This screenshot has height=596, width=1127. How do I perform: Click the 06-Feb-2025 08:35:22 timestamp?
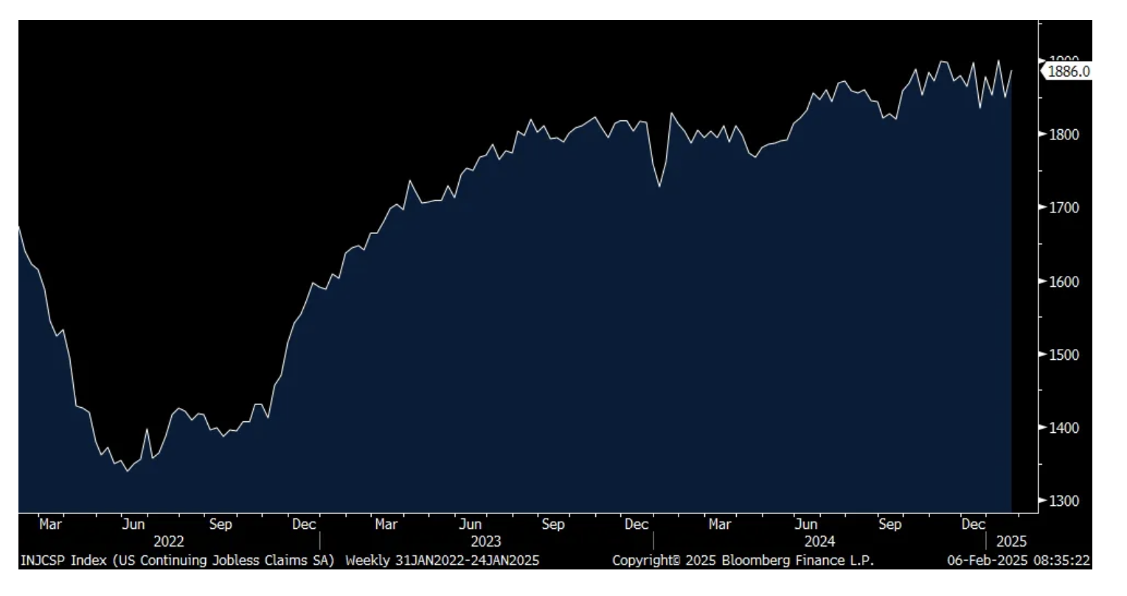1018,561
